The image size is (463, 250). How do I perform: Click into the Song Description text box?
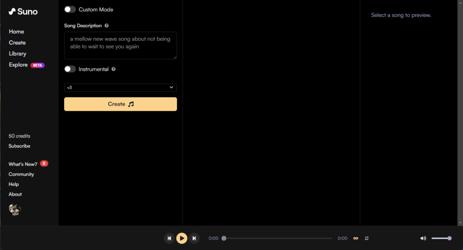120,46
